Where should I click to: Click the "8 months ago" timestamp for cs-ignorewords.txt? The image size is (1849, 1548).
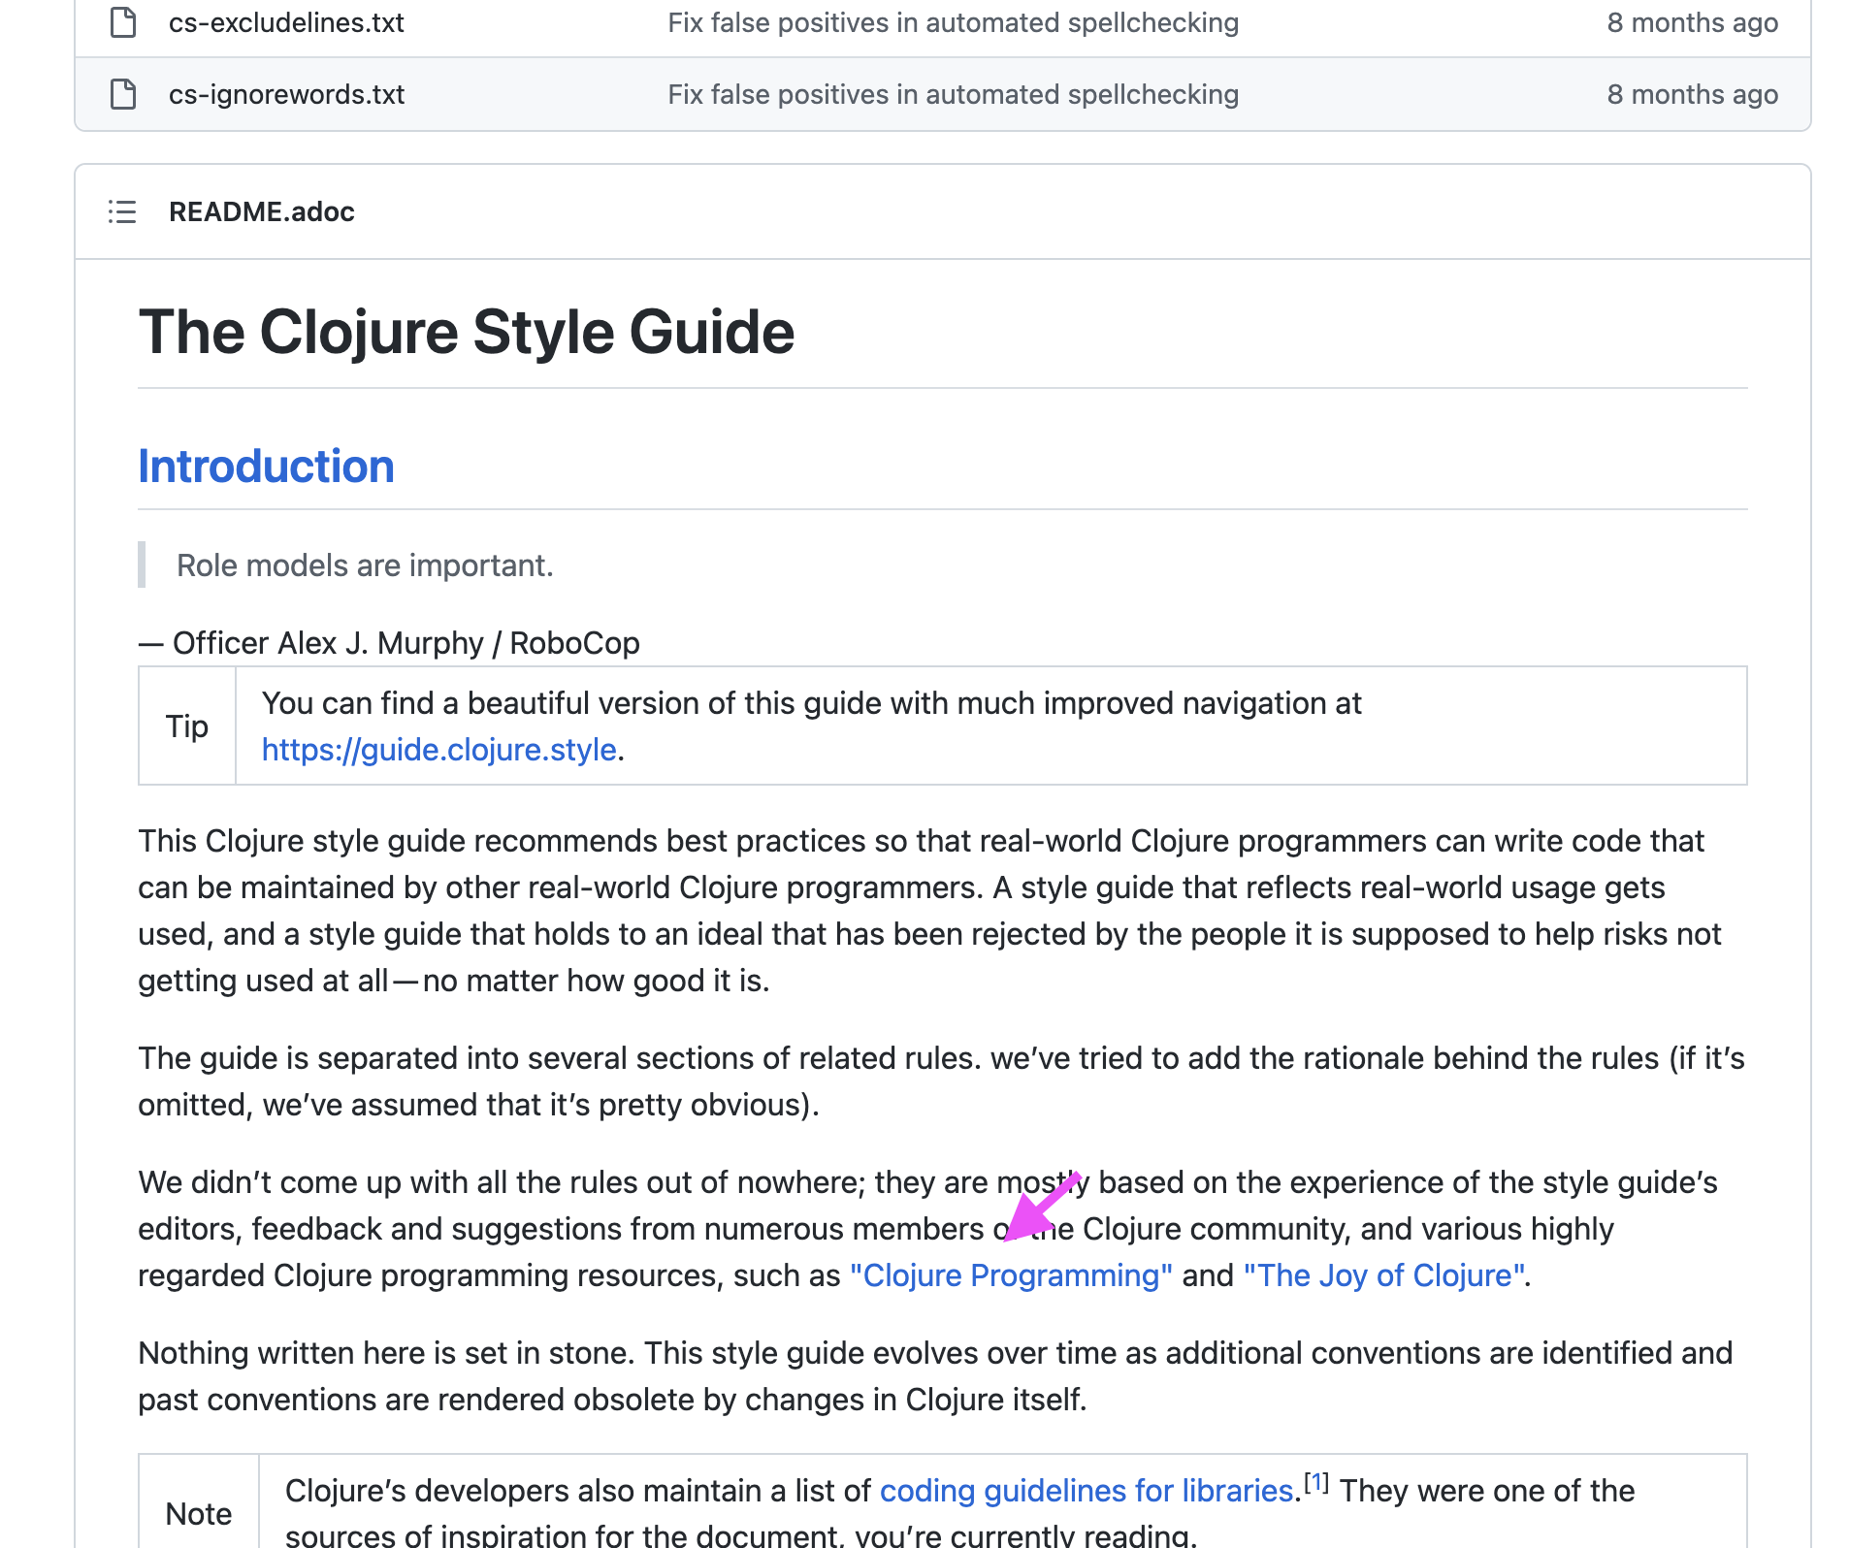(1692, 94)
